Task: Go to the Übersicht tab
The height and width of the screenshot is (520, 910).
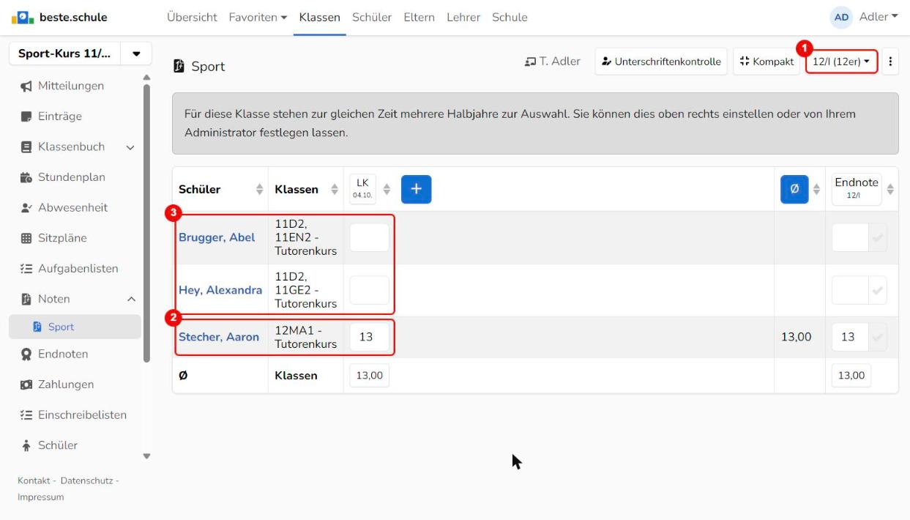Action: 192,17
